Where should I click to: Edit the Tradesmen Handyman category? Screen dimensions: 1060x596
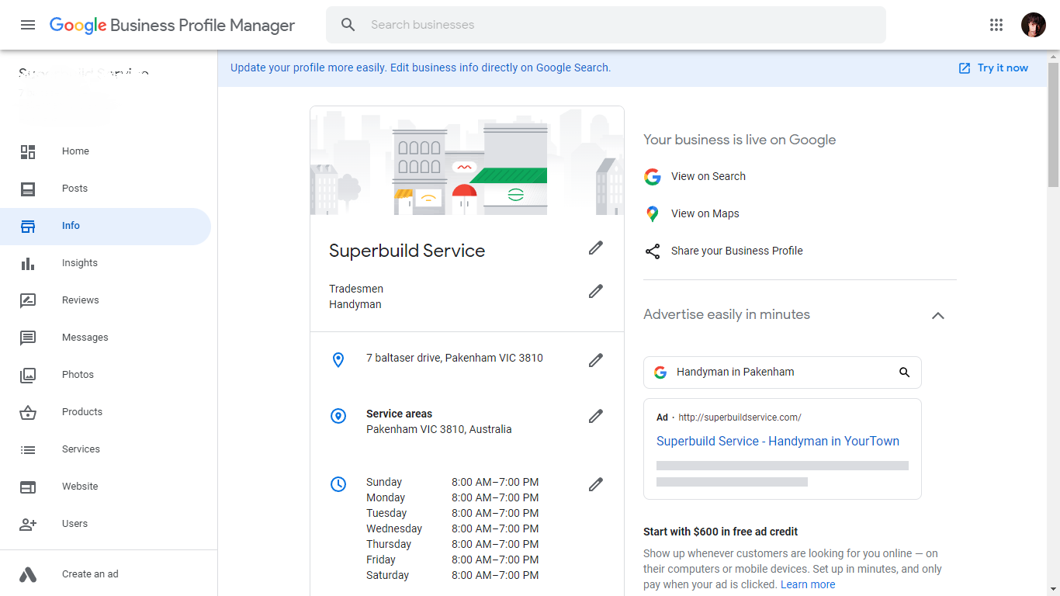point(595,292)
